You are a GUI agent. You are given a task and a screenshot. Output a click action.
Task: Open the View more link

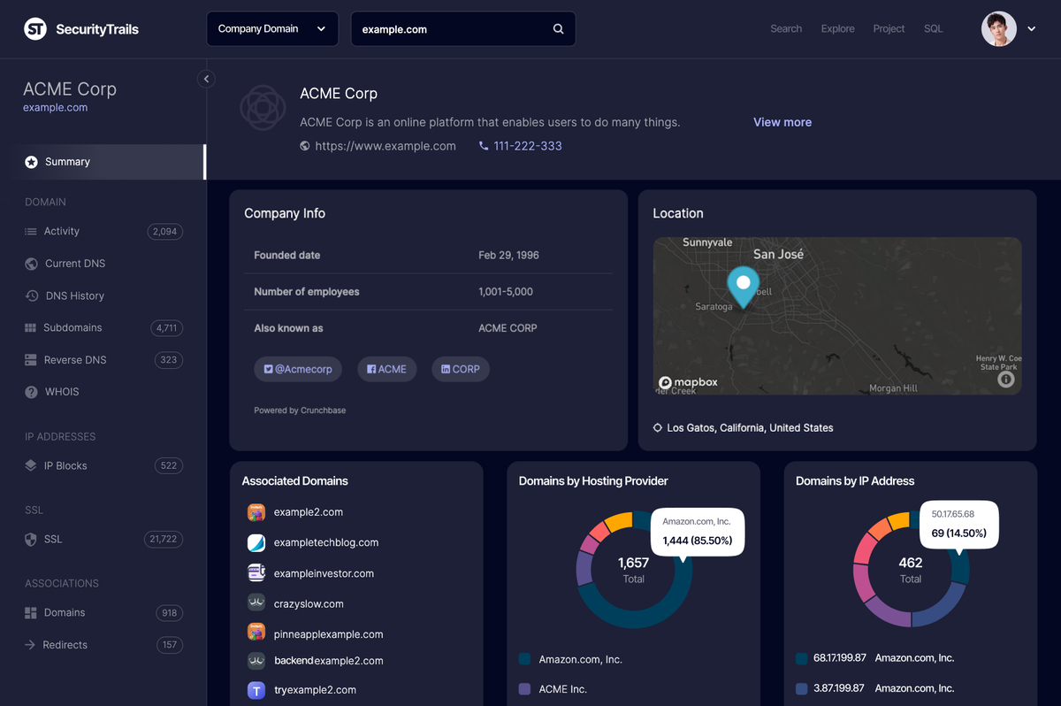[782, 122]
